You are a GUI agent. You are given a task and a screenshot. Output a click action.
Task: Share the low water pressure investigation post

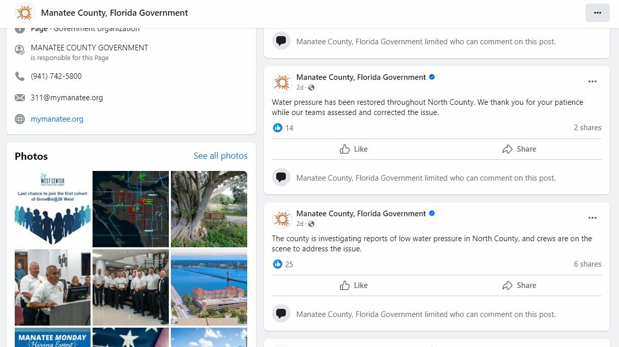(519, 285)
